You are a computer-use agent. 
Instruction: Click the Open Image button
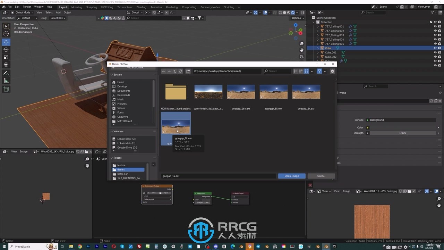point(292,176)
